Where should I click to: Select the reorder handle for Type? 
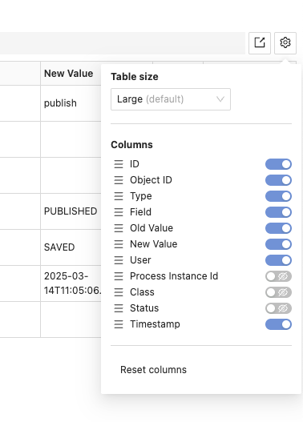(119, 196)
